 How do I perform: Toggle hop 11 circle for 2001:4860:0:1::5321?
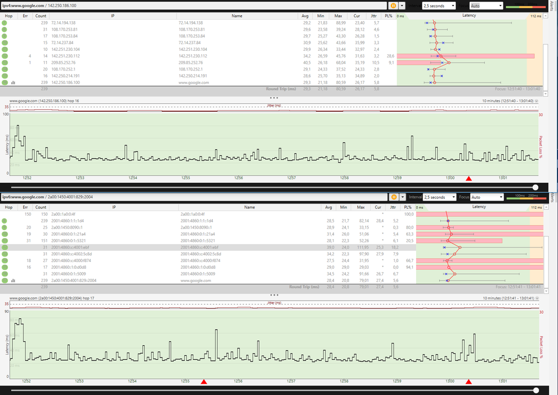tap(4, 241)
